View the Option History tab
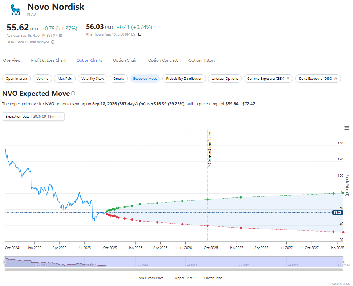The height and width of the screenshot is (286, 353). pyautogui.click(x=202, y=60)
